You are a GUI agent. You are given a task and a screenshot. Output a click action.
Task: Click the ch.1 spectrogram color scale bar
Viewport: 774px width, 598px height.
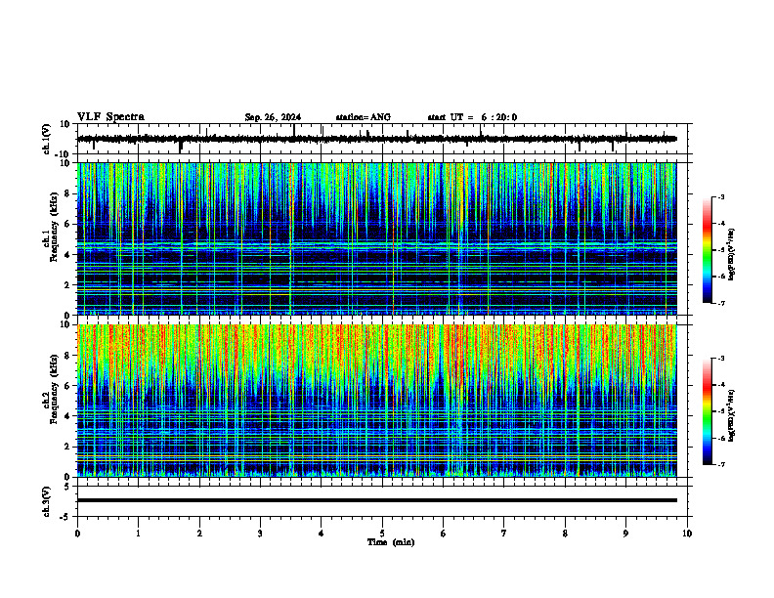pyautogui.click(x=707, y=250)
